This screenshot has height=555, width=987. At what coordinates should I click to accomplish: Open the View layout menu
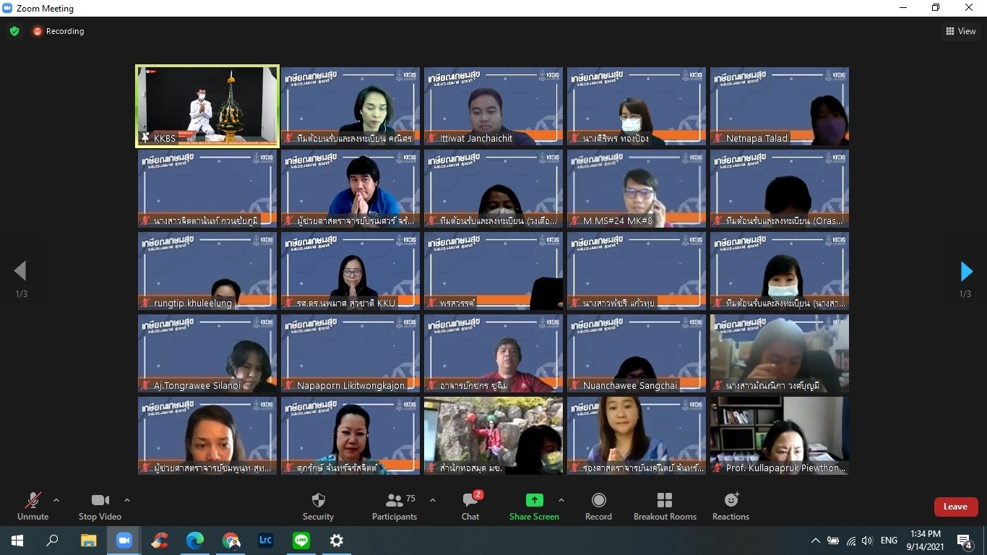coord(961,31)
